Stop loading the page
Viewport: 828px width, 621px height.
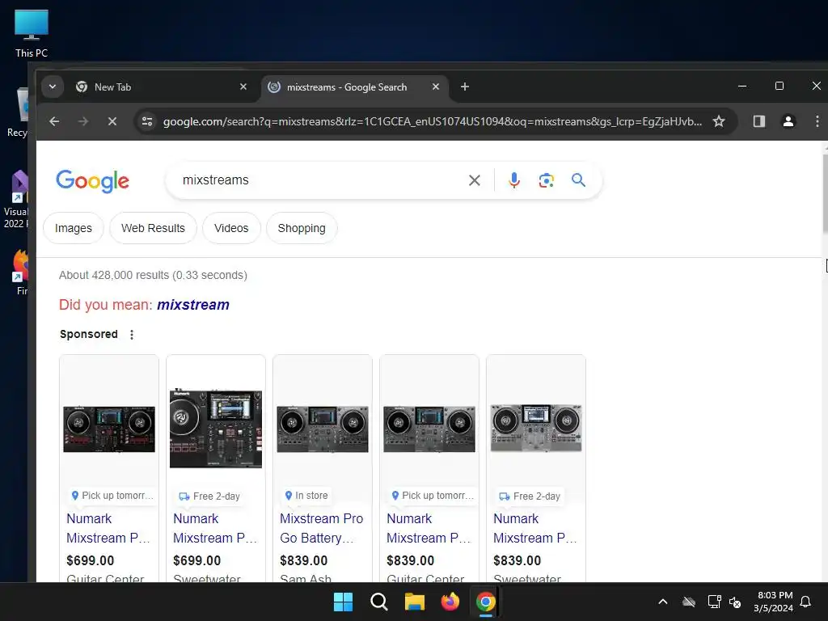point(112,121)
